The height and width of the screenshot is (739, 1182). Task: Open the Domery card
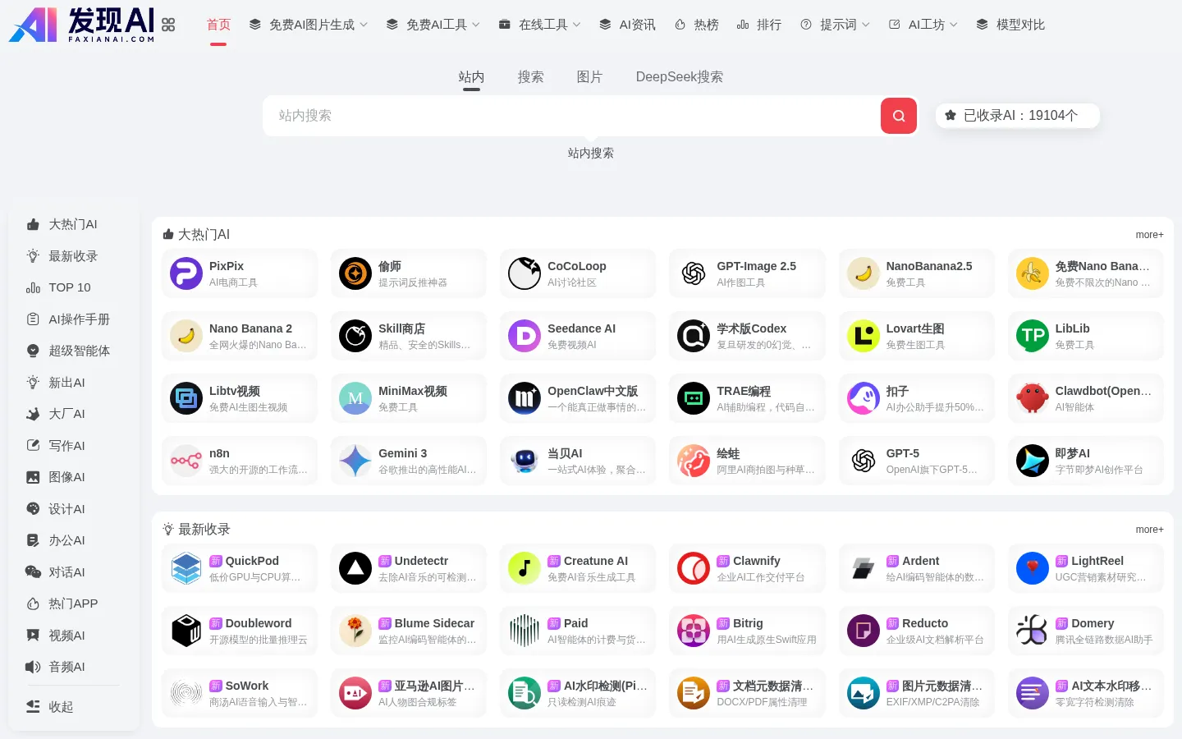pos(1086,631)
